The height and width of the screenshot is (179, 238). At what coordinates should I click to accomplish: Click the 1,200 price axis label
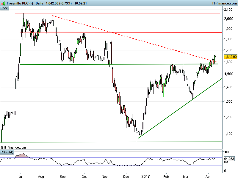[228, 117]
